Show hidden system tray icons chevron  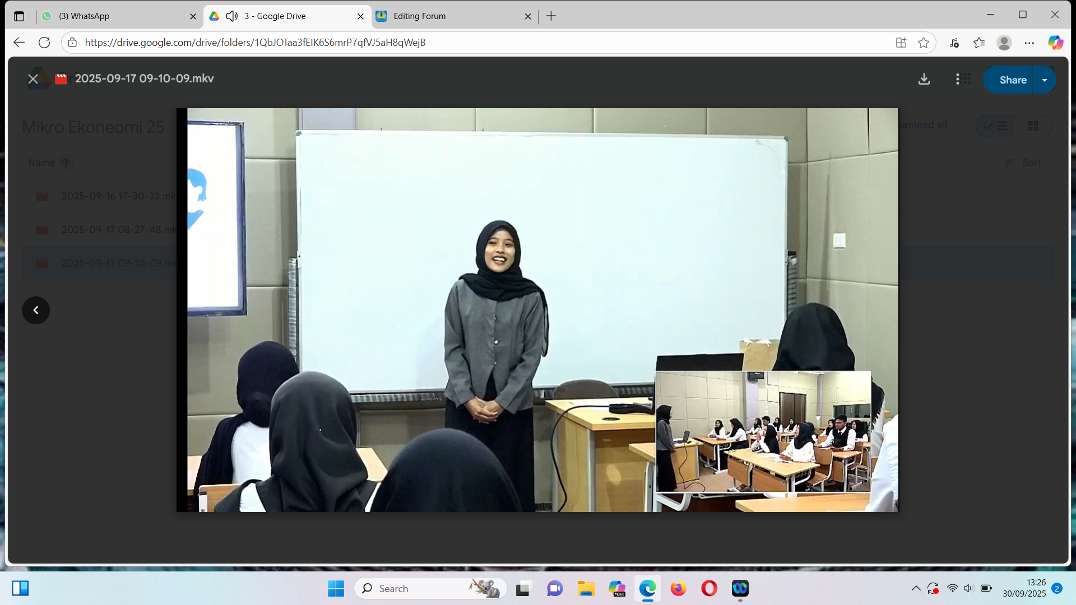[x=916, y=588]
